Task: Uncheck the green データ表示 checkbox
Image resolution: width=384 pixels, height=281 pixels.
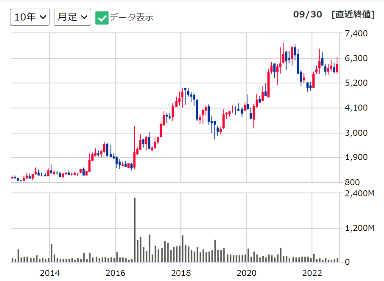Action: click(x=102, y=17)
